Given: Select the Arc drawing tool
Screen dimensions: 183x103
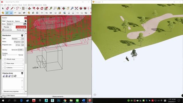Looking at the screenshot, I should point(18,8).
